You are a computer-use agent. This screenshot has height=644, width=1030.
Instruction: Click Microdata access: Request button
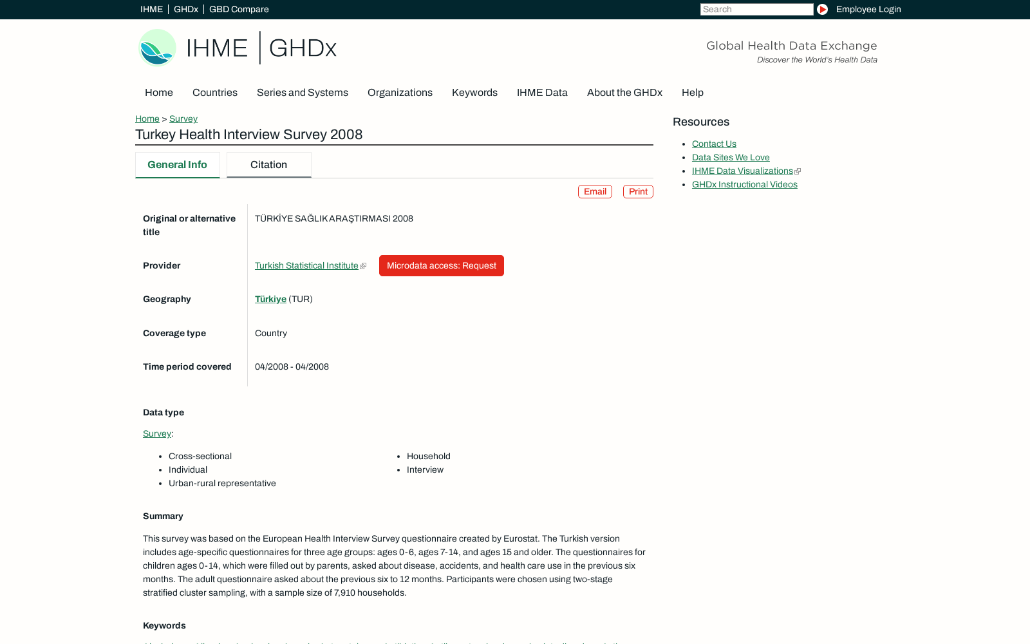pos(442,266)
